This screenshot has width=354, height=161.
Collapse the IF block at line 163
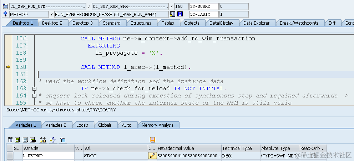tap(34, 89)
